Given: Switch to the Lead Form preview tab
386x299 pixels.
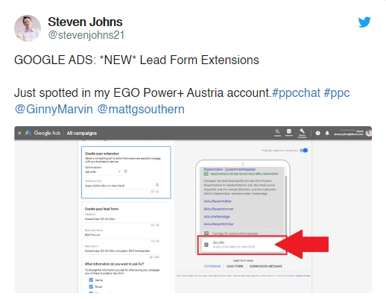Looking at the screenshot, I should coord(235,266).
